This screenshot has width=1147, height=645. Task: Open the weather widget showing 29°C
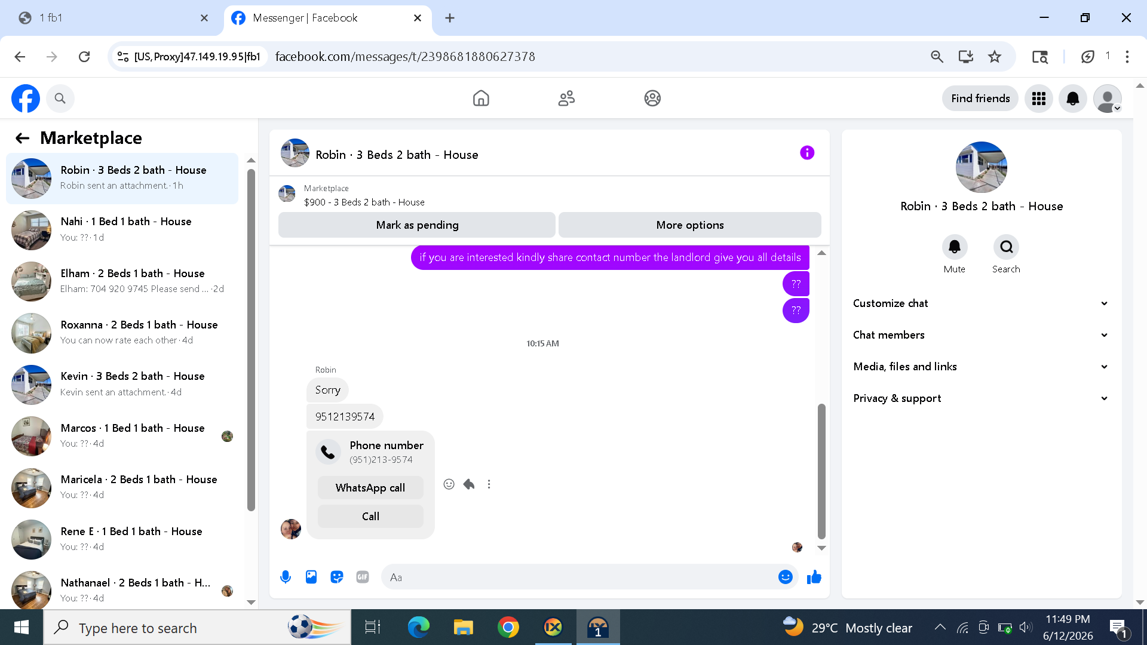point(848,628)
